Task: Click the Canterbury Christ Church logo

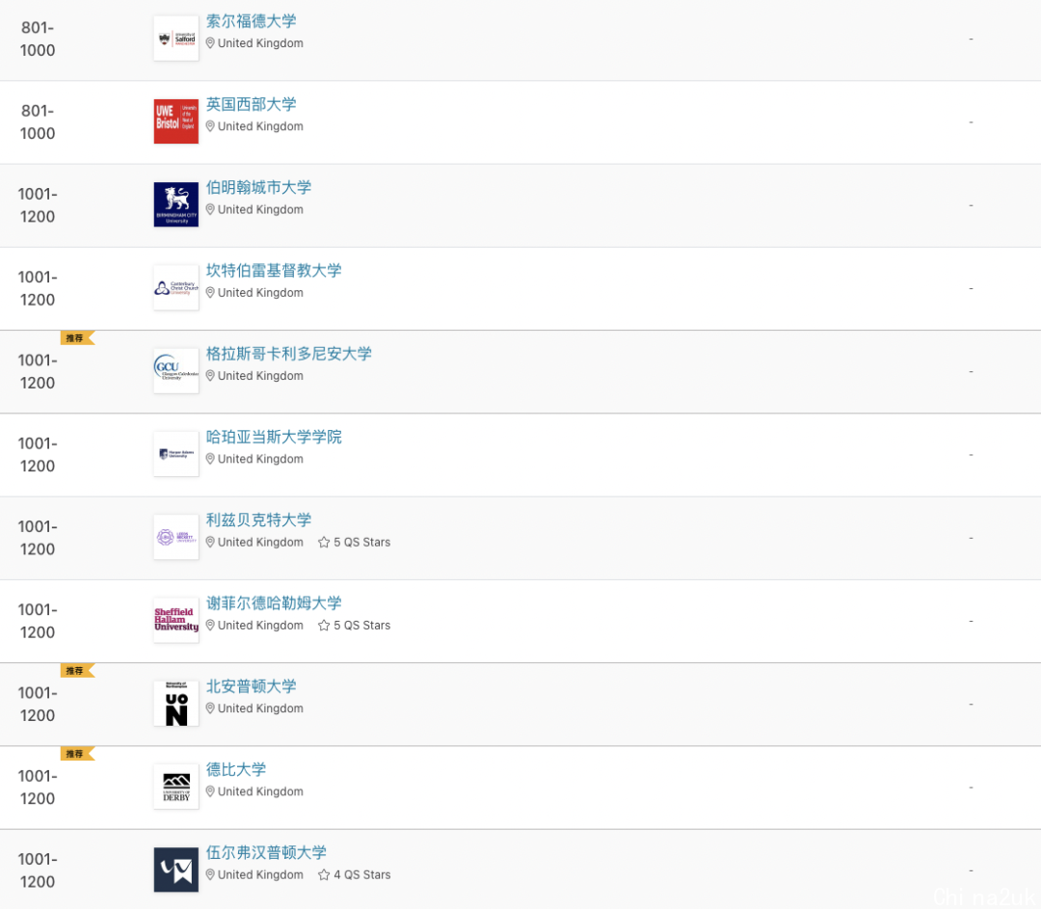Action: (176, 288)
